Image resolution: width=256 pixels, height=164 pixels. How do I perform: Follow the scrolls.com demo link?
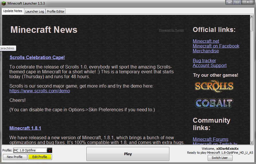(x=39, y=91)
